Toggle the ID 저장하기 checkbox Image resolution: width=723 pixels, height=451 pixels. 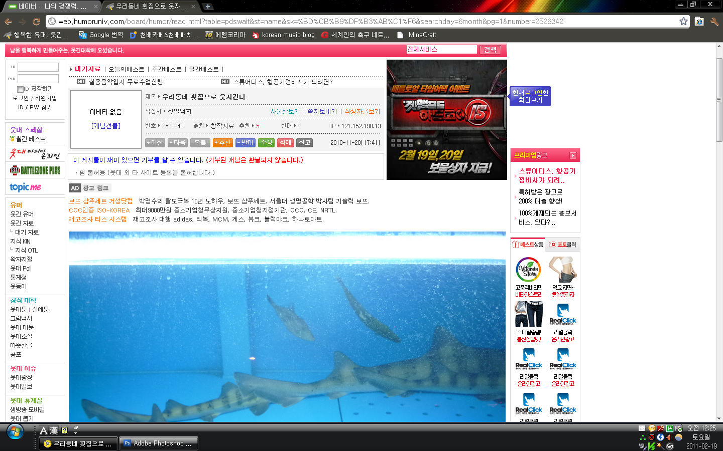click(21, 89)
